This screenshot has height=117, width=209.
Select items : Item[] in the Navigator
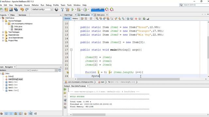13,90
